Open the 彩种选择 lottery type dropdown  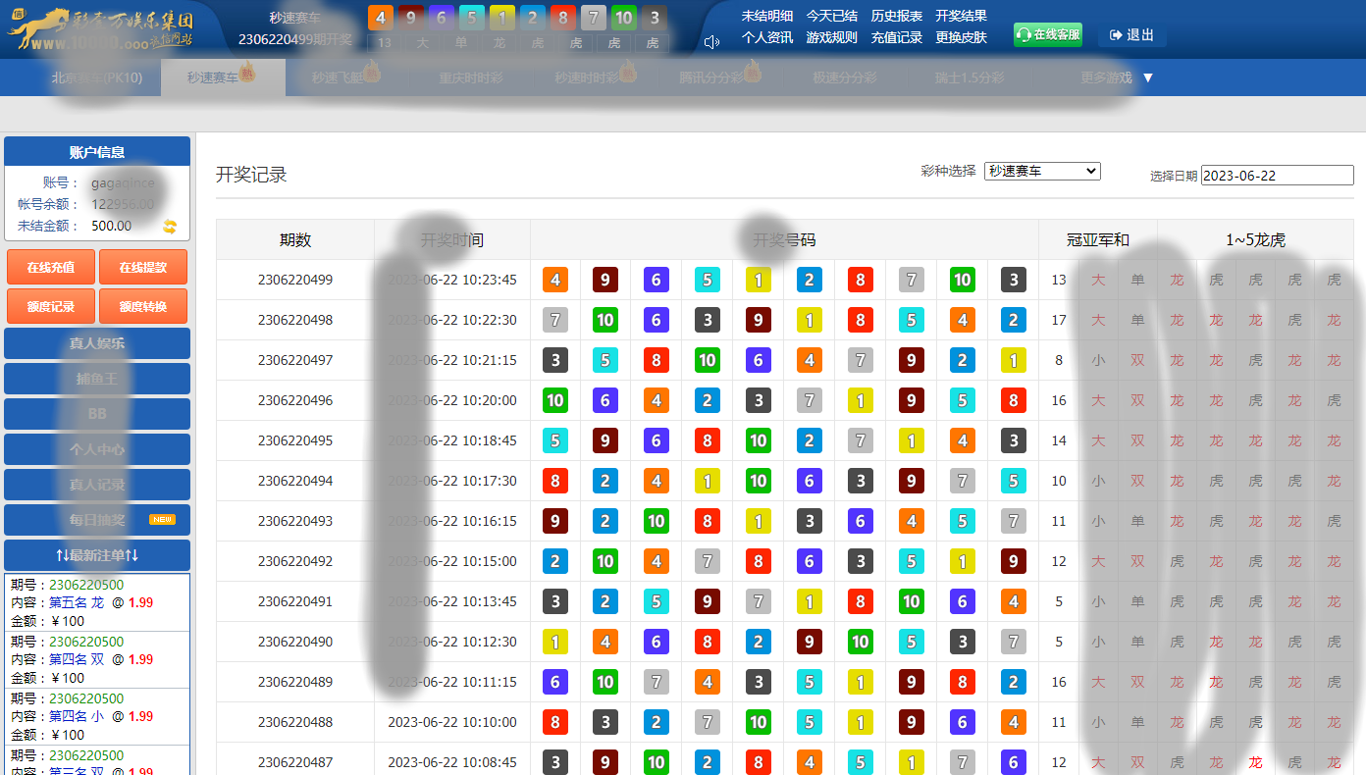pyautogui.click(x=1042, y=171)
